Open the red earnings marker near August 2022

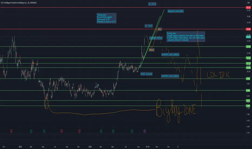click(62, 131)
